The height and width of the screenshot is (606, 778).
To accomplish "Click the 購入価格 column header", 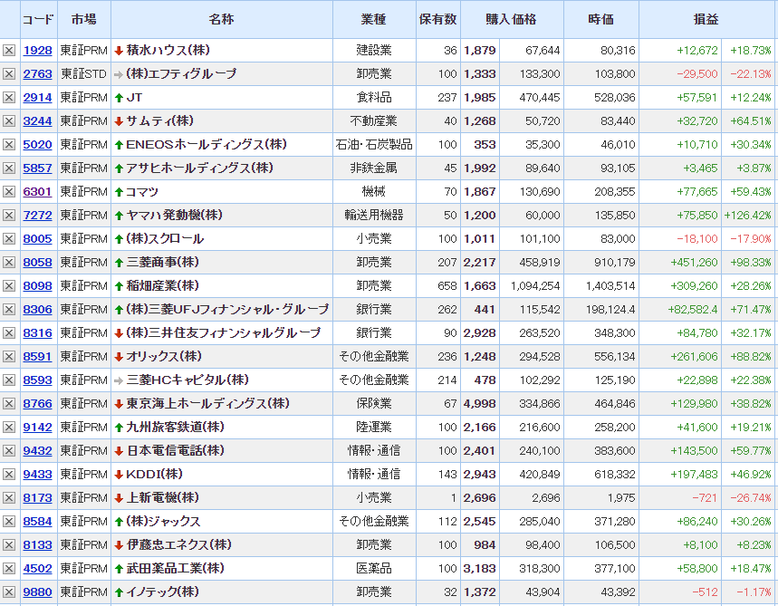I will point(511,19).
